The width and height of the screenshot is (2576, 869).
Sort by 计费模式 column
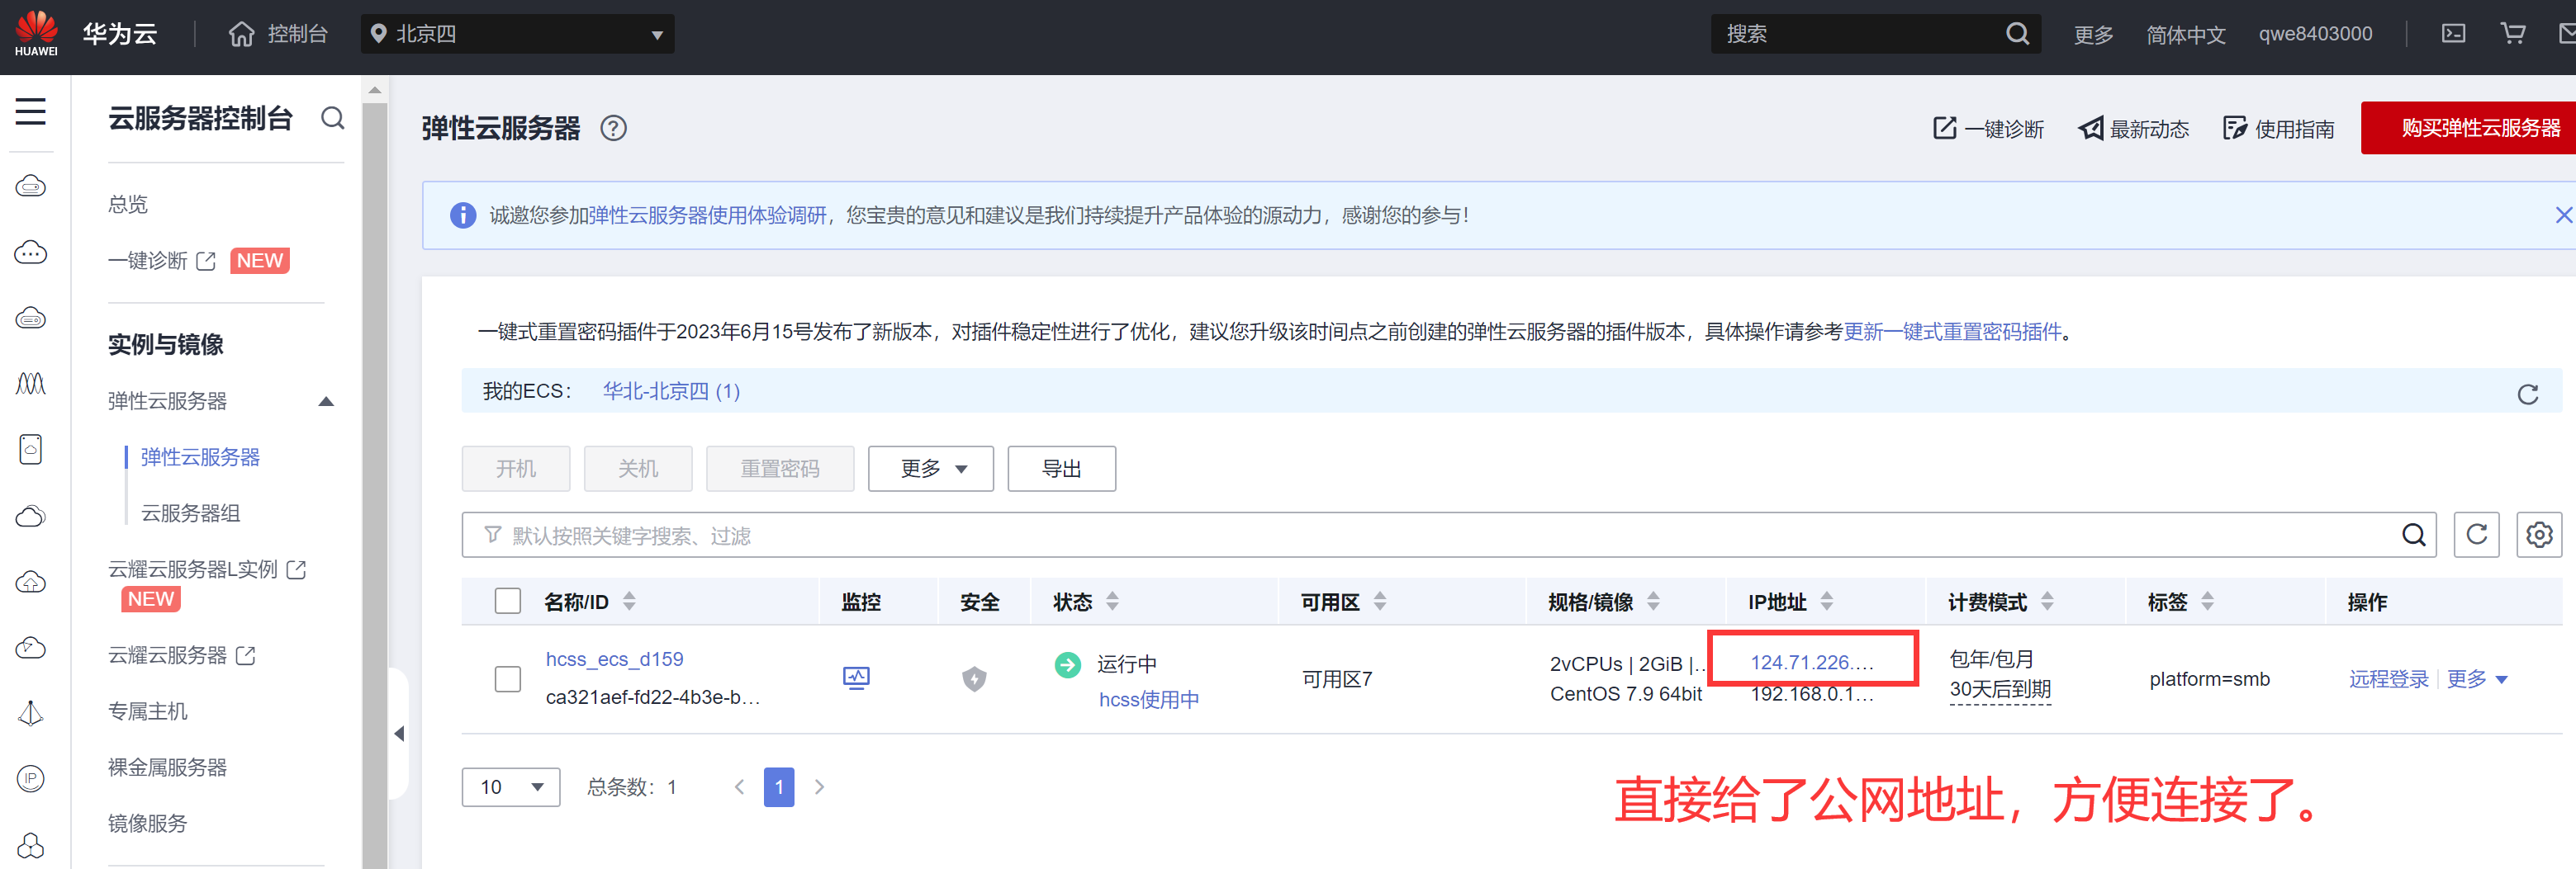tap(2047, 602)
